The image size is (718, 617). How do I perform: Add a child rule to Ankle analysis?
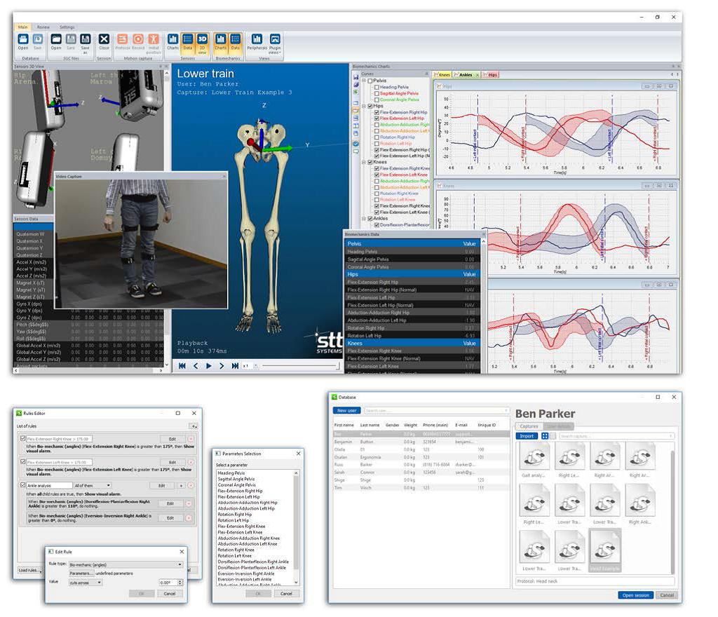(181, 485)
